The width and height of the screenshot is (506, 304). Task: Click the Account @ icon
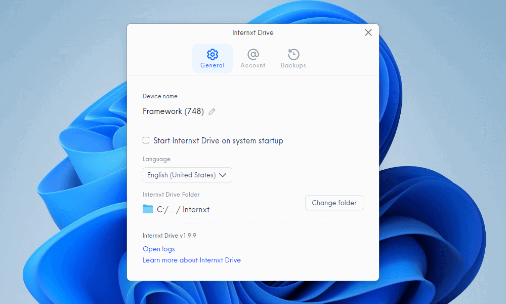pyautogui.click(x=252, y=53)
